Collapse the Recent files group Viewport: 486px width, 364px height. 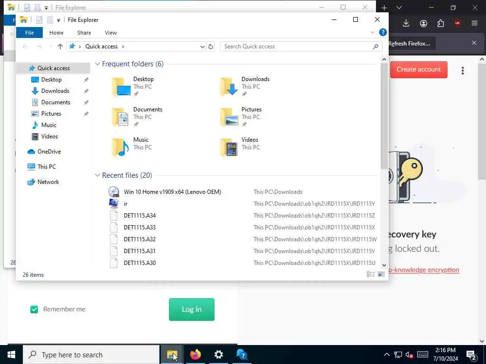[97, 175]
